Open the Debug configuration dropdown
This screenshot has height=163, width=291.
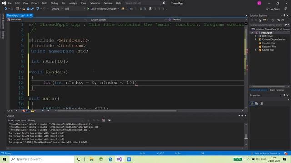click(57, 9)
